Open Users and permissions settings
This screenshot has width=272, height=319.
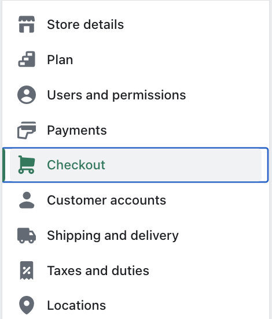click(116, 95)
